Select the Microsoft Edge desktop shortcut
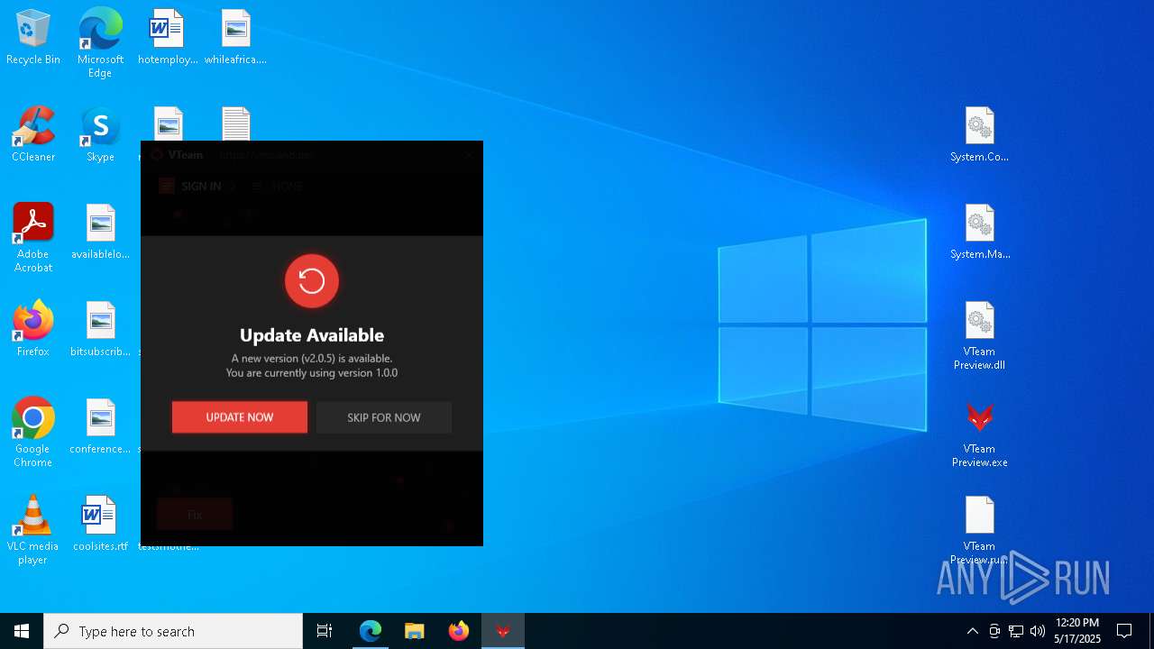The image size is (1154, 649). (x=100, y=42)
